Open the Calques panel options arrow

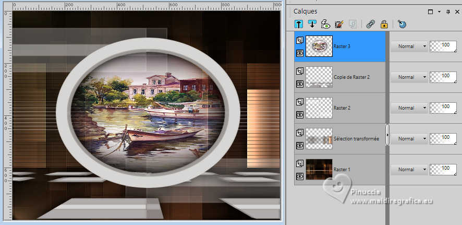[x=439, y=12]
